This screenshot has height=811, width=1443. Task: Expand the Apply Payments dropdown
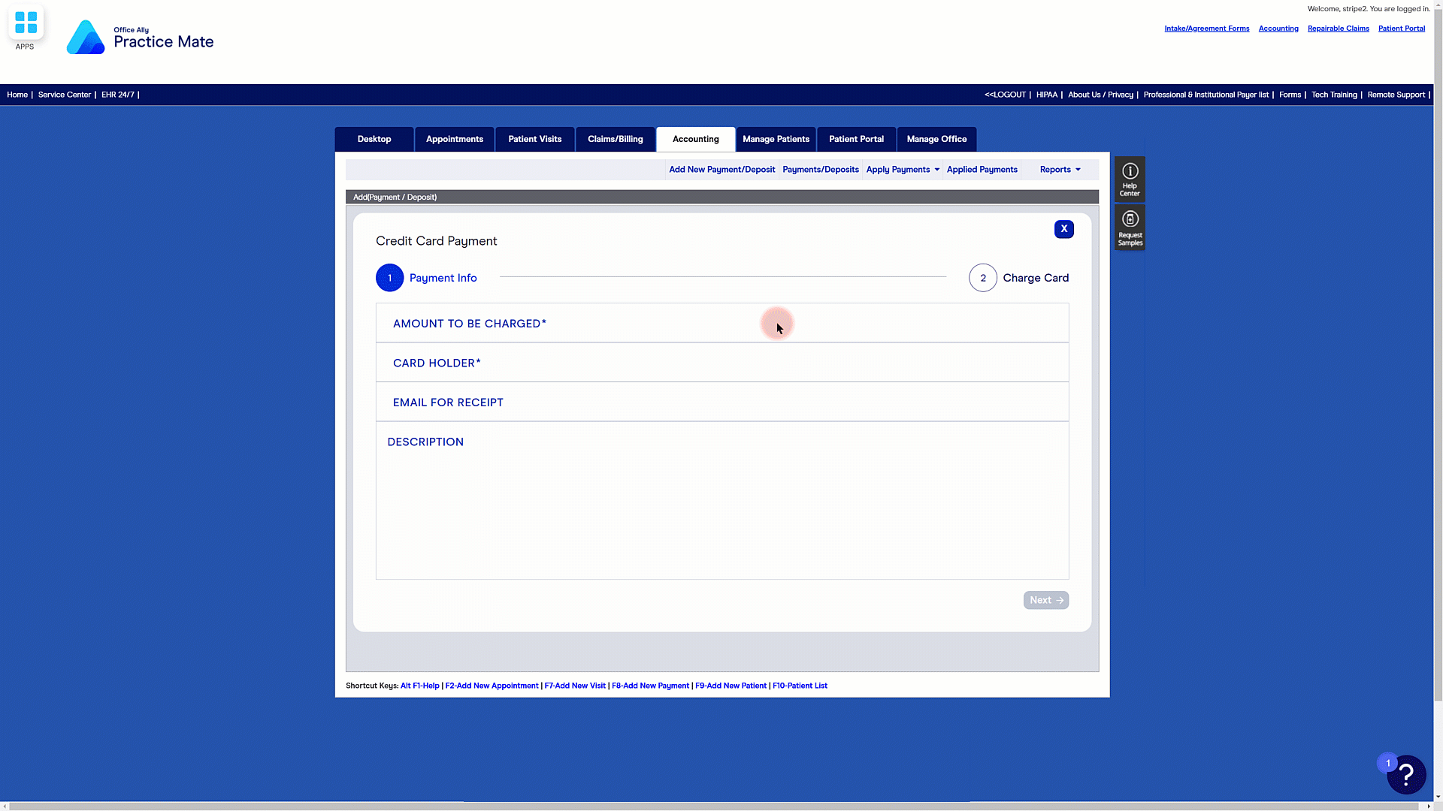(x=903, y=170)
